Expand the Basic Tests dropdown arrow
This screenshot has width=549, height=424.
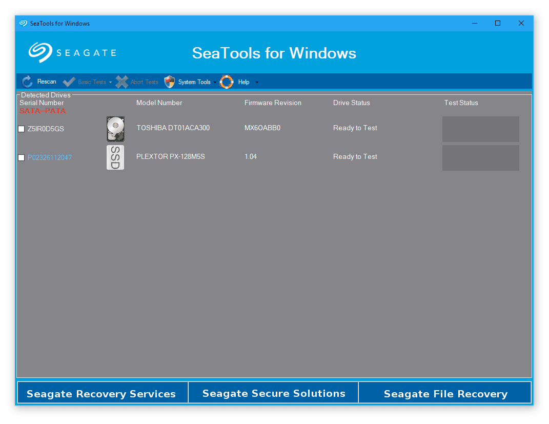pos(110,82)
